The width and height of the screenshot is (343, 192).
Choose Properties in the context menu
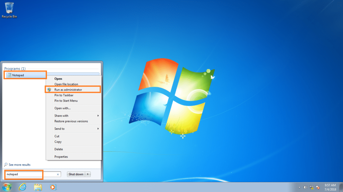(x=61, y=157)
